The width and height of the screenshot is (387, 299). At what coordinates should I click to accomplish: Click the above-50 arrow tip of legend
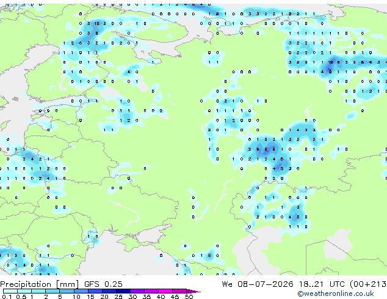click(193, 291)
